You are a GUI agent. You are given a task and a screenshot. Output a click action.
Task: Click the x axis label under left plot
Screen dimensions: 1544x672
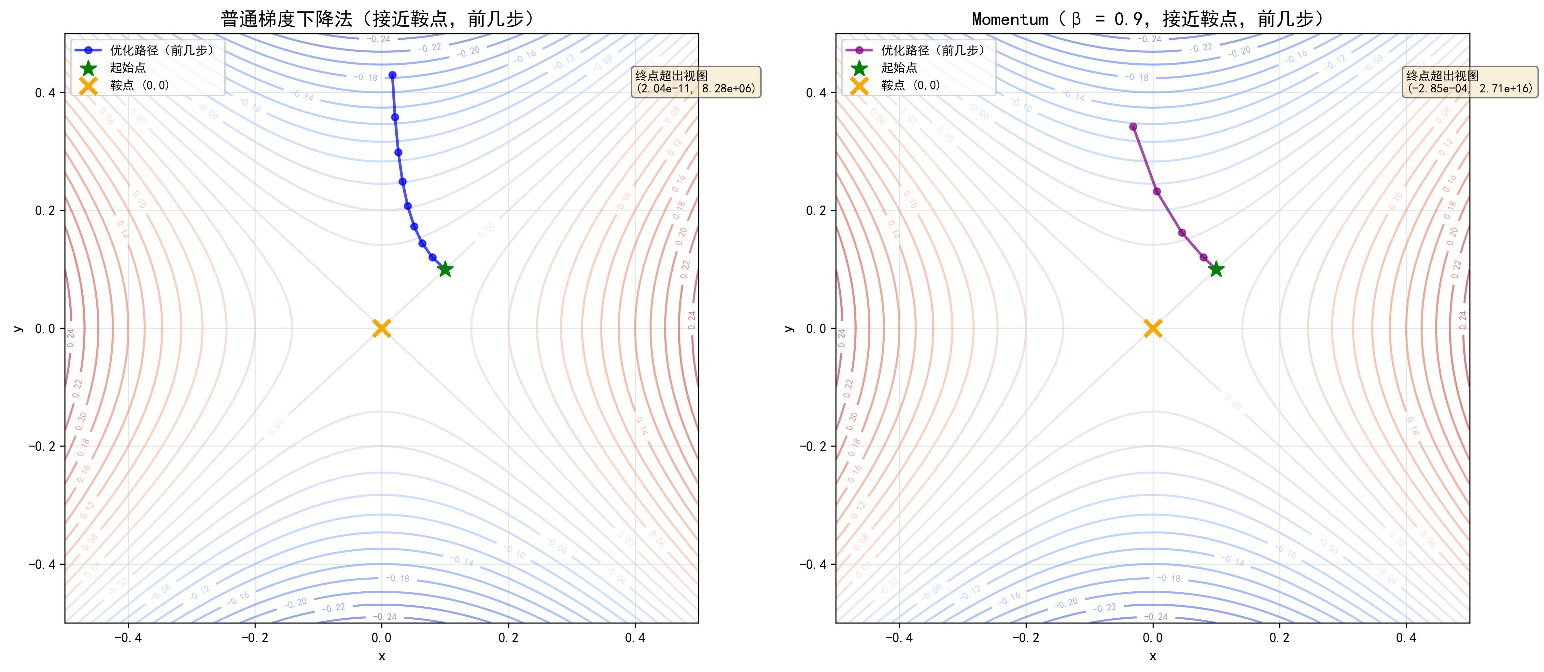pos(382,656)
